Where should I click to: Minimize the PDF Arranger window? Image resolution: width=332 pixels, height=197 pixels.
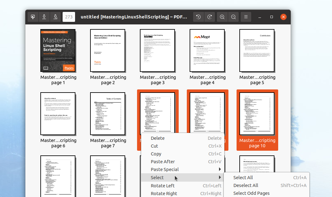click(260, 17)
